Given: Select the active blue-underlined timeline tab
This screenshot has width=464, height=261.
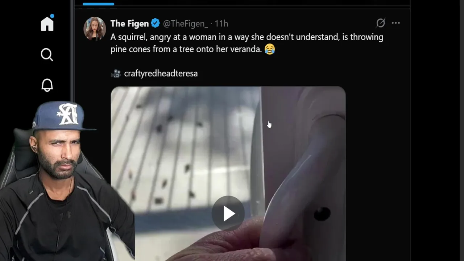Looking at the screenshot, I should [98, 4].
